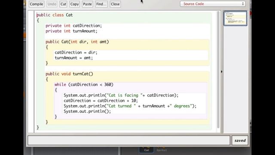Image resolution: width=275 pixels, height=155 pixels.
Task: Click the Compile button
Action: [x=37, y=4]
